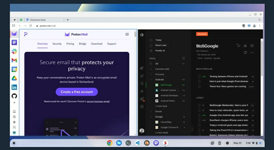
Task: Open Mastodon from the left sidebar
Action: [x=14, y=42]
